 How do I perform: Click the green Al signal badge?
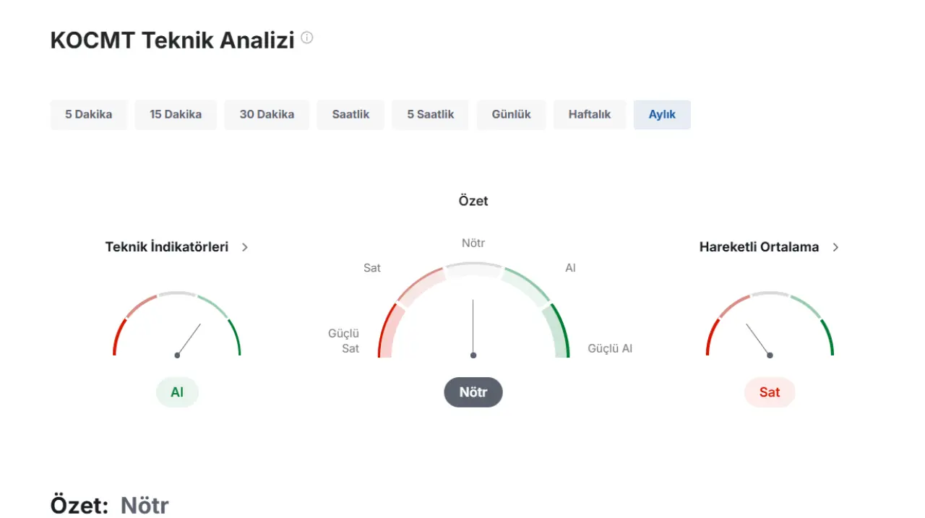point(177,392)
